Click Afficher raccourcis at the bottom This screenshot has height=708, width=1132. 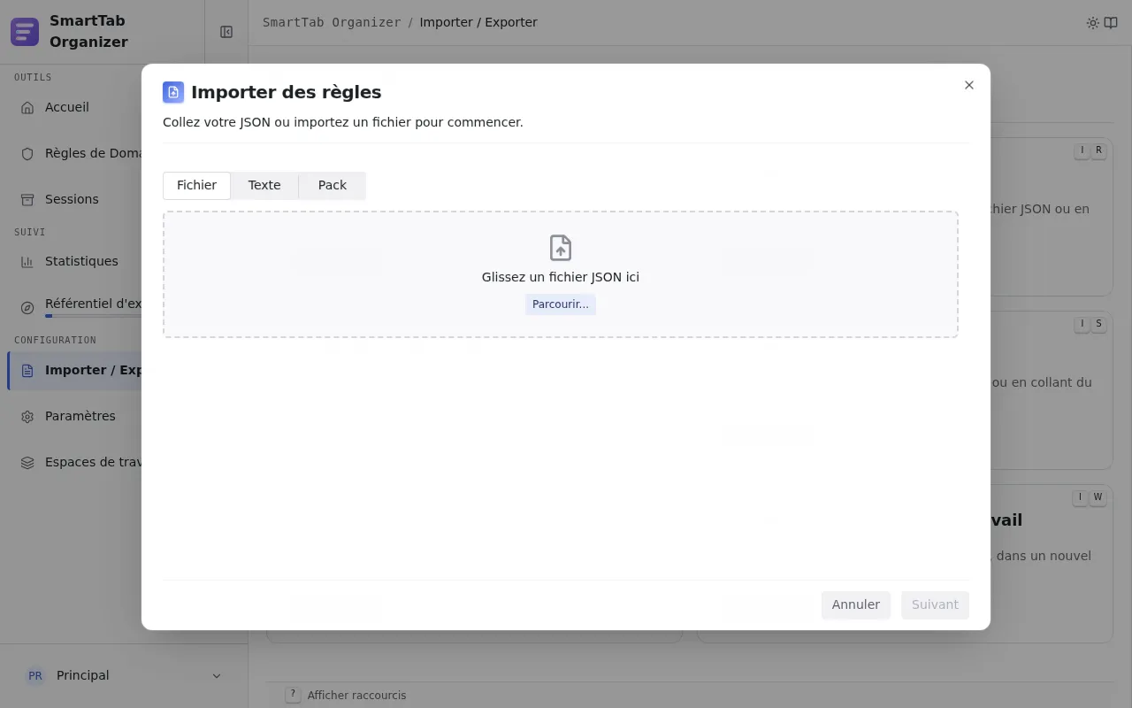point(356,696)
